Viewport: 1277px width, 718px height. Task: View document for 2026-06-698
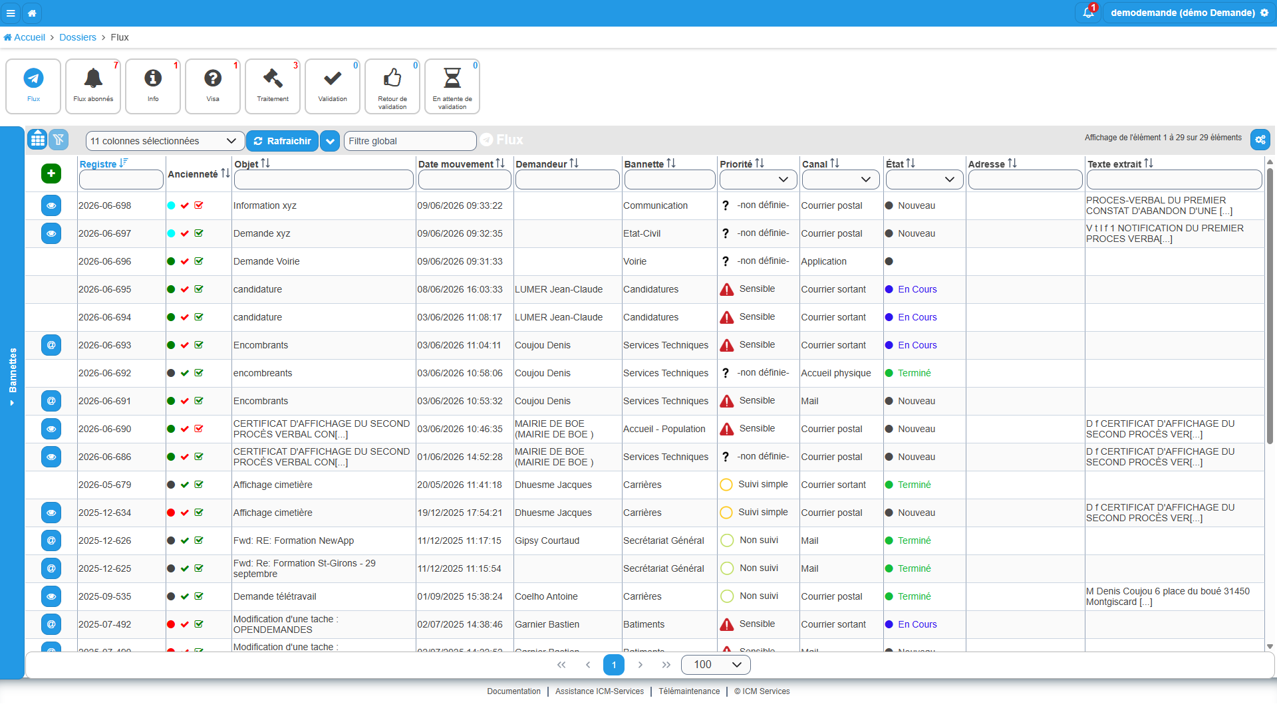click(51, 205)
